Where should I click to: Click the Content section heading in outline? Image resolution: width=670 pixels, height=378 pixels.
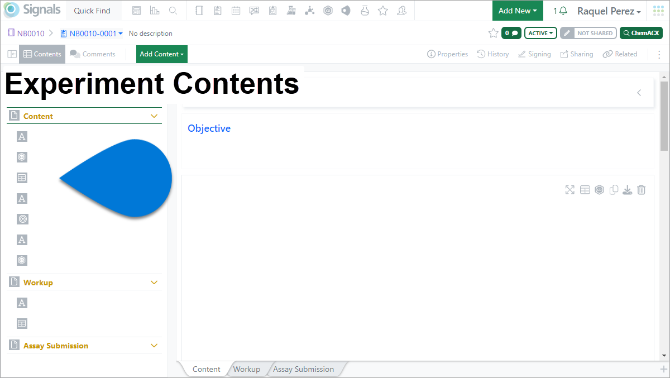point(38,116)
